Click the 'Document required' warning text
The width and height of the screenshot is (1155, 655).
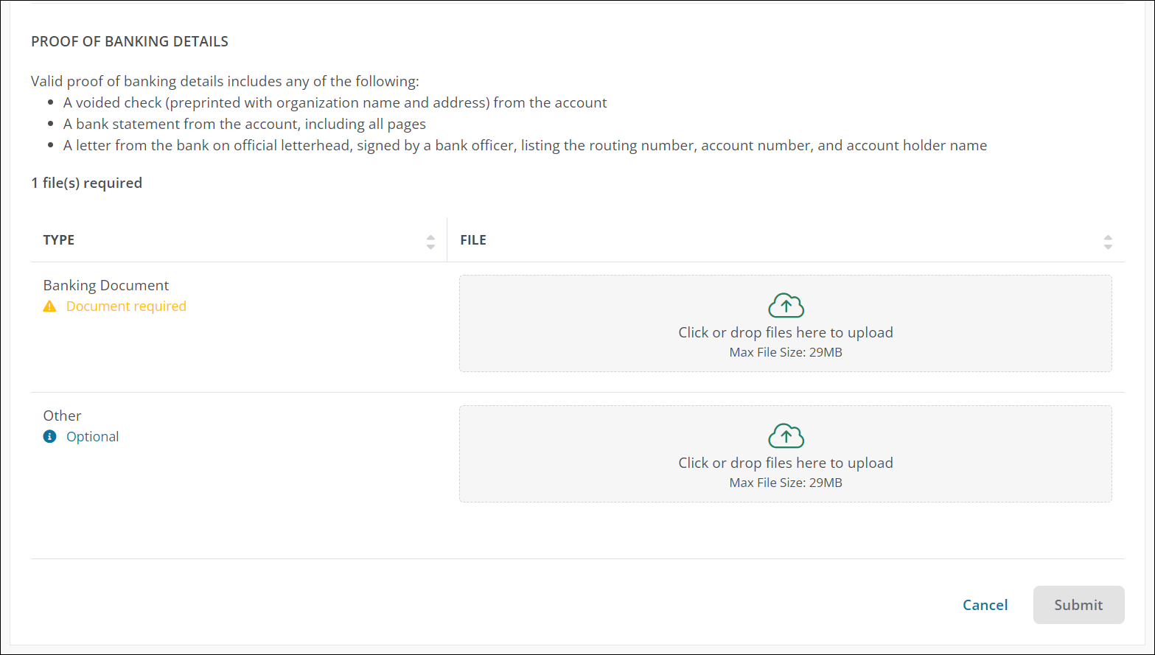coord(126,307)
